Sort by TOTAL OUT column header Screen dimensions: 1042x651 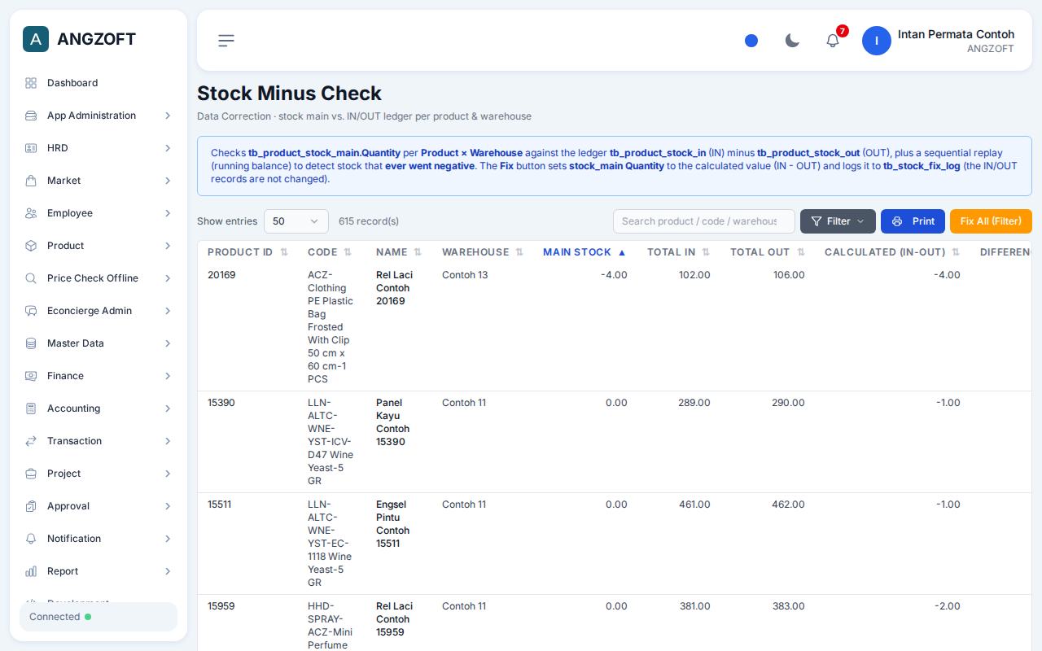coord(768,252)
